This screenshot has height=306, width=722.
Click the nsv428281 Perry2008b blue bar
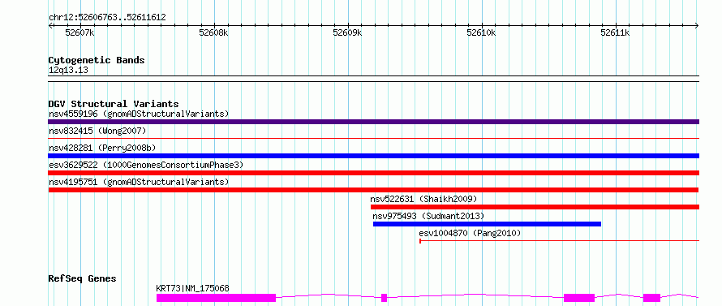(373, 156)
